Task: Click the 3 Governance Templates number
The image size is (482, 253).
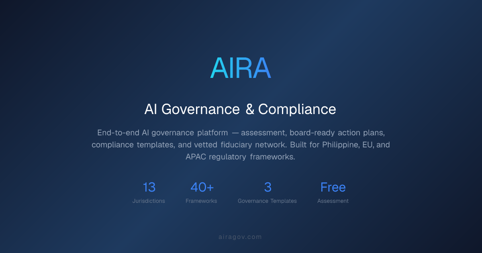Action: click(268, 187)
